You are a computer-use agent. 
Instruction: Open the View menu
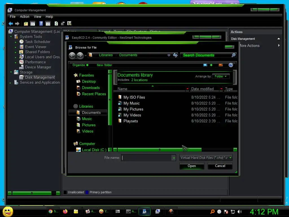click(x=38, y=17)
